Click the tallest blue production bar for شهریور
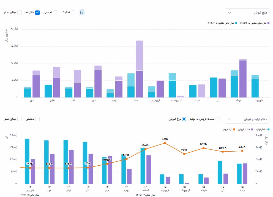Viewport: 273px width, 197px height. (x=27, y=161)
